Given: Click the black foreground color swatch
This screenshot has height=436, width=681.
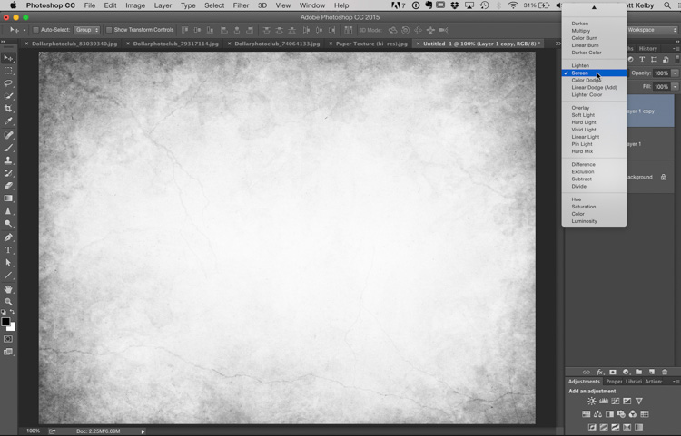Looking at the screenshot, I should [x=5, y=322].
